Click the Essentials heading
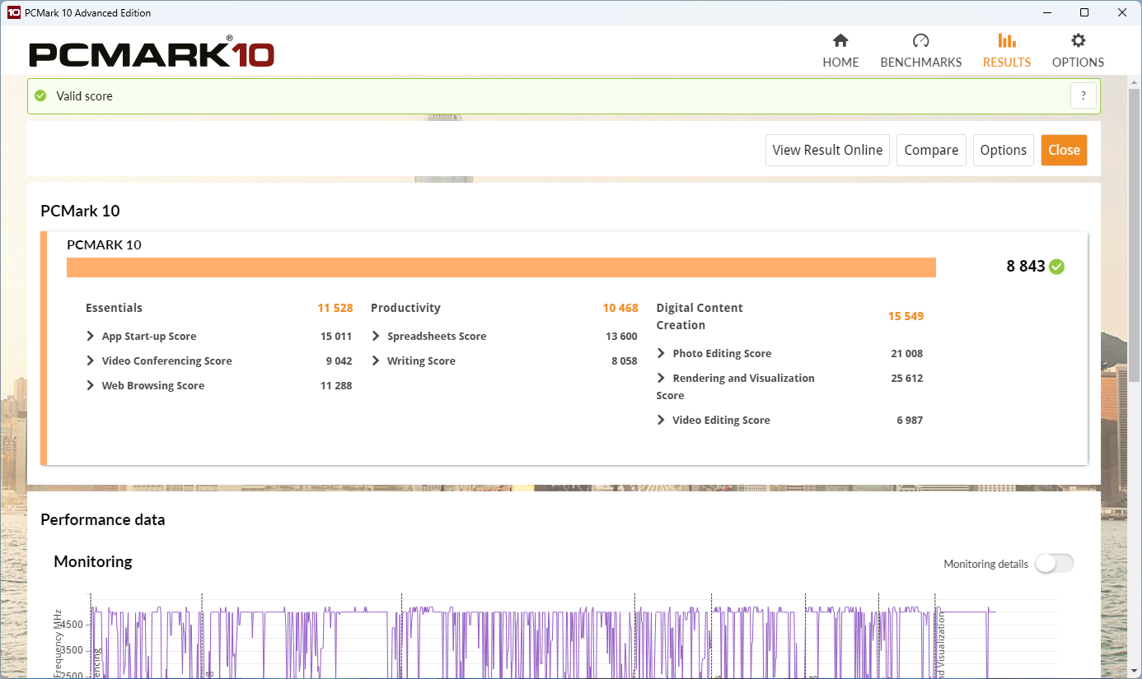This screenshot has width=1142, height=679. [x=114, y=308]
